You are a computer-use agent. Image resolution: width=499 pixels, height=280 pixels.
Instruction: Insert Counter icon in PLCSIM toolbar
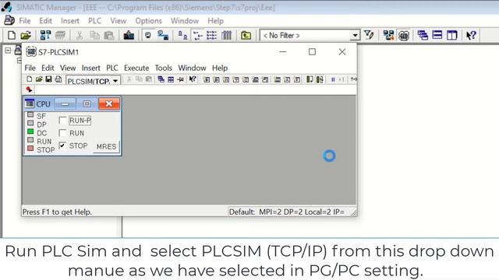point(246,79)
